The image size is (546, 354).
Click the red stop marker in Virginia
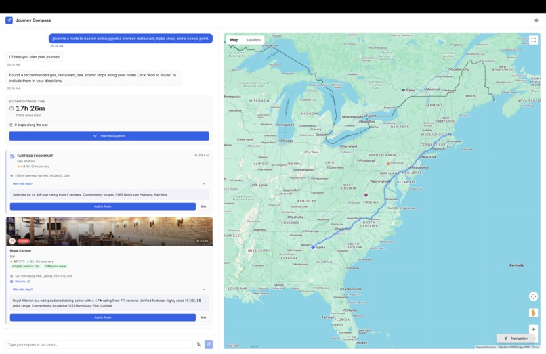pyautogui.click(x=366, y=195)
